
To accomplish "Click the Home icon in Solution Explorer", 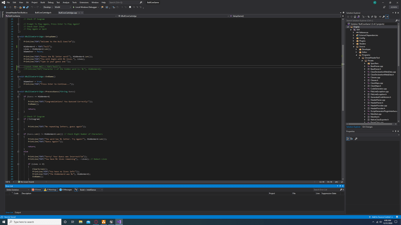I will pyautogui.click(x=355, y=16).
